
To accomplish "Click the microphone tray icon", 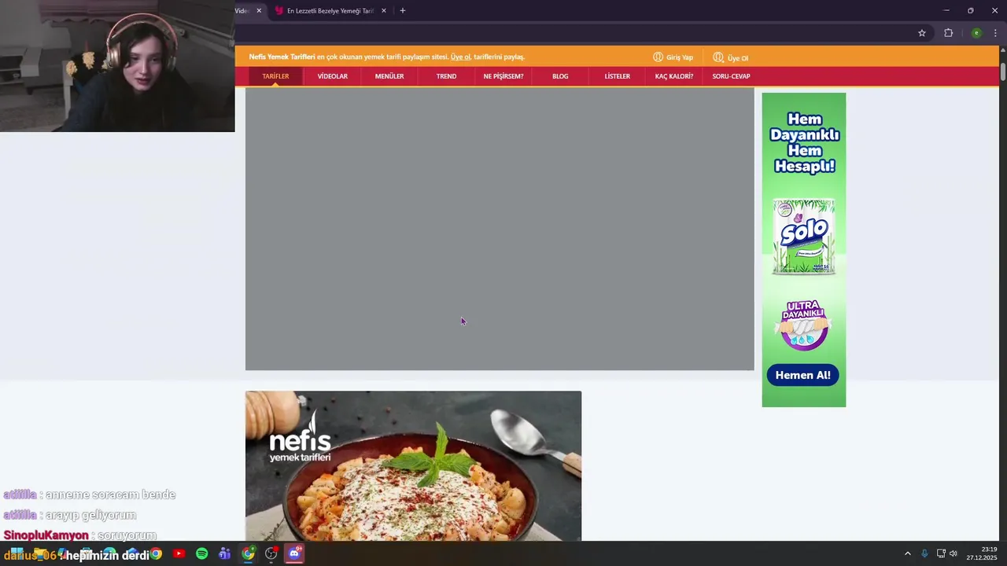I will (924, 553).
